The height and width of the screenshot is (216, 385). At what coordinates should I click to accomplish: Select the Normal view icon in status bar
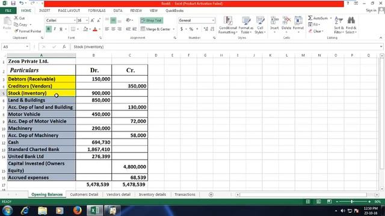tap(307, 202)
